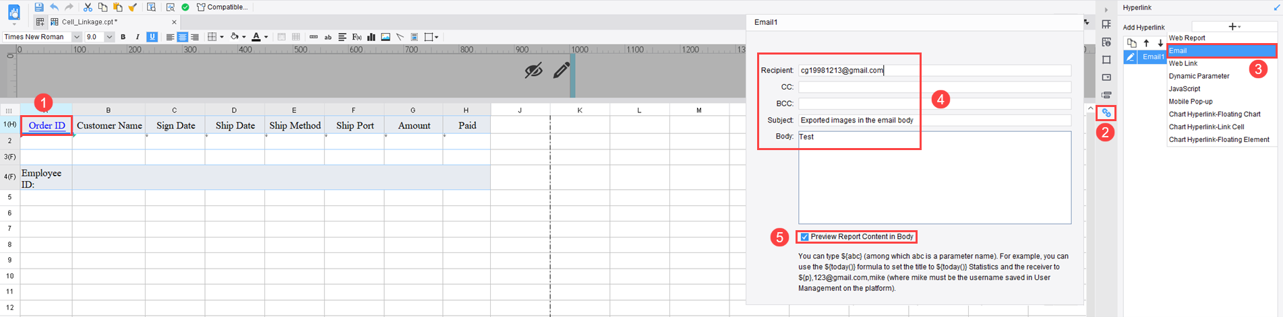Image resolution: width=1283 pixels, height=317 pixels.
Task: Choose Dynamic Parameter from hyperlink menu
Action: coord(1222,76)
